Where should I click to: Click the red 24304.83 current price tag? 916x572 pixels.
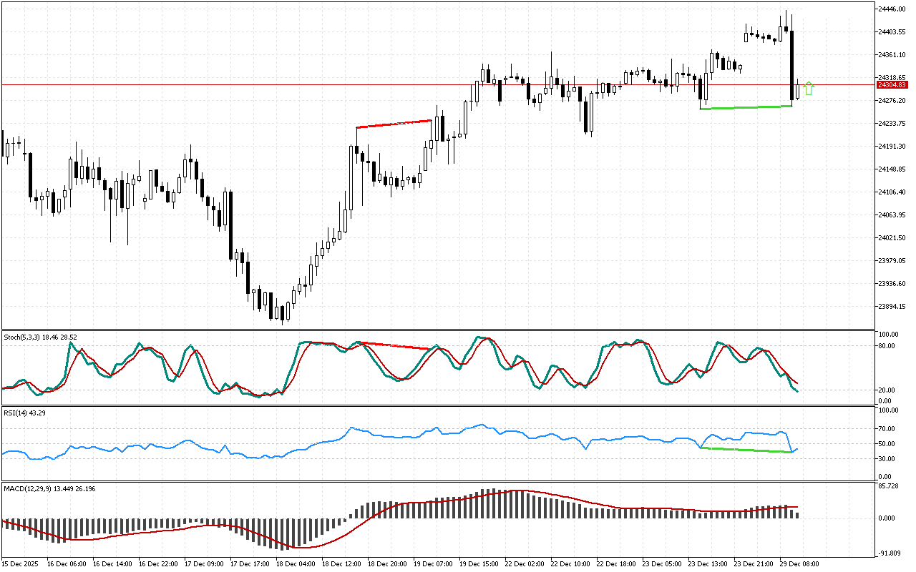point(892,85)
